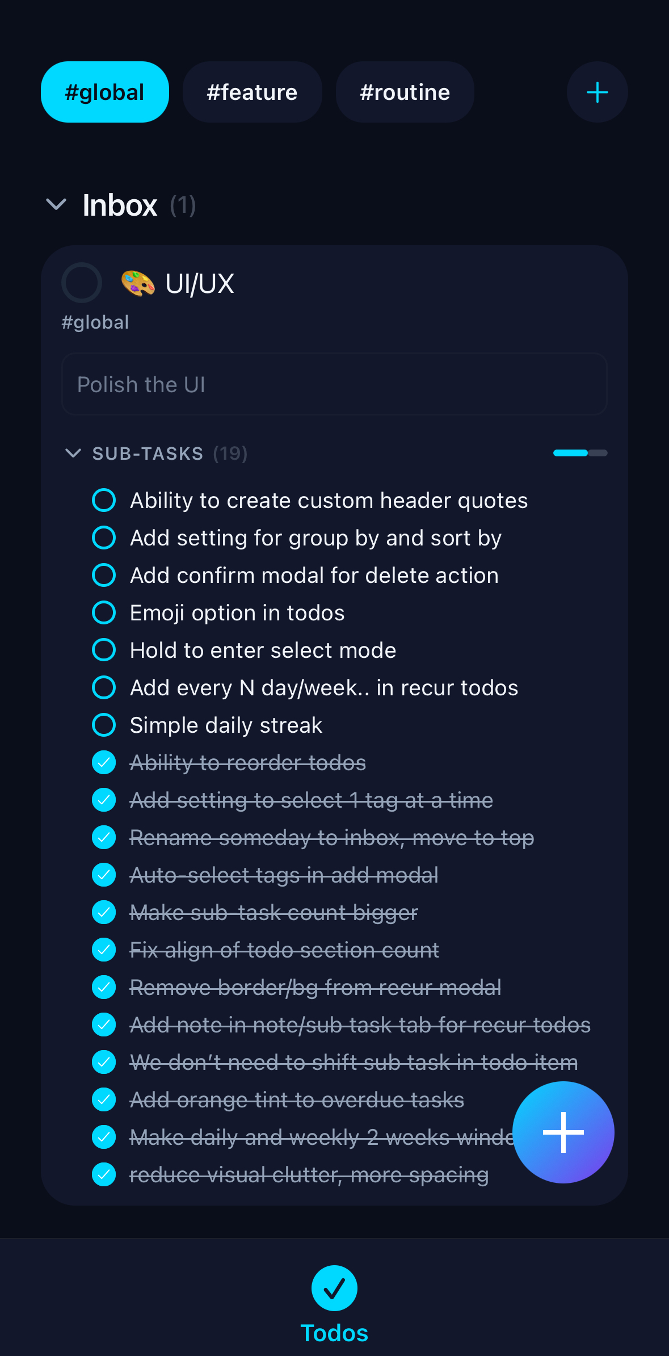Collapse the Inbox section chevron
Viewport: 669px width, 1356px height.
click(x=56, y=204)
